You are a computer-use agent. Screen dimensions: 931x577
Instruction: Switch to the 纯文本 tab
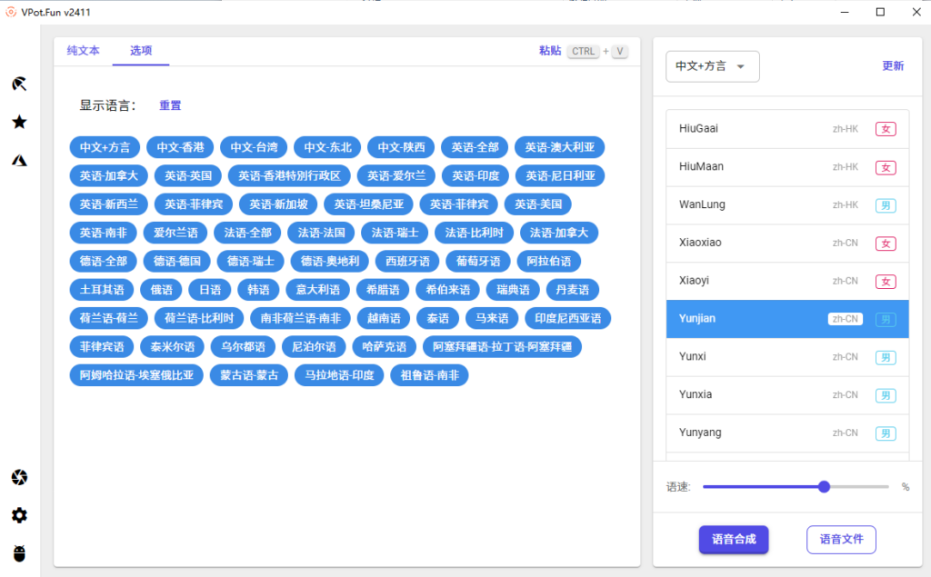point(83,51)
